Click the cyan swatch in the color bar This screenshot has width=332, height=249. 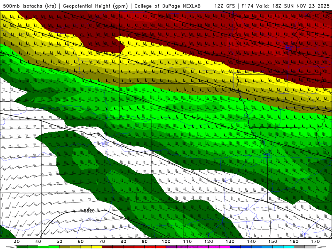(289, 247)
